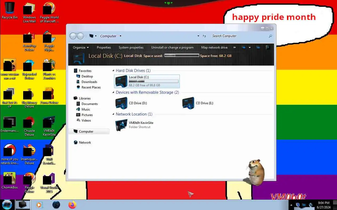
Task: Collapse the Devices with Removable Storage group
Action: click(x=113, y=92)
